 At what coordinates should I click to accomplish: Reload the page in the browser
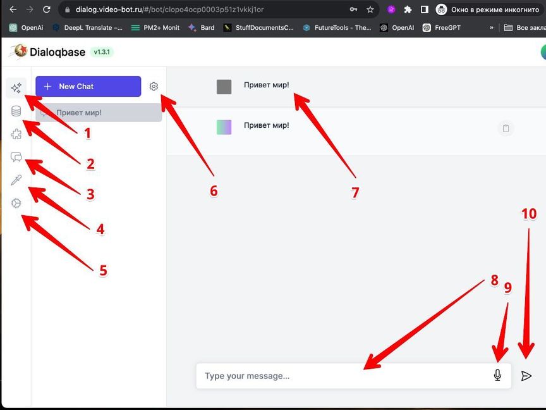click(x=47, y=9)
